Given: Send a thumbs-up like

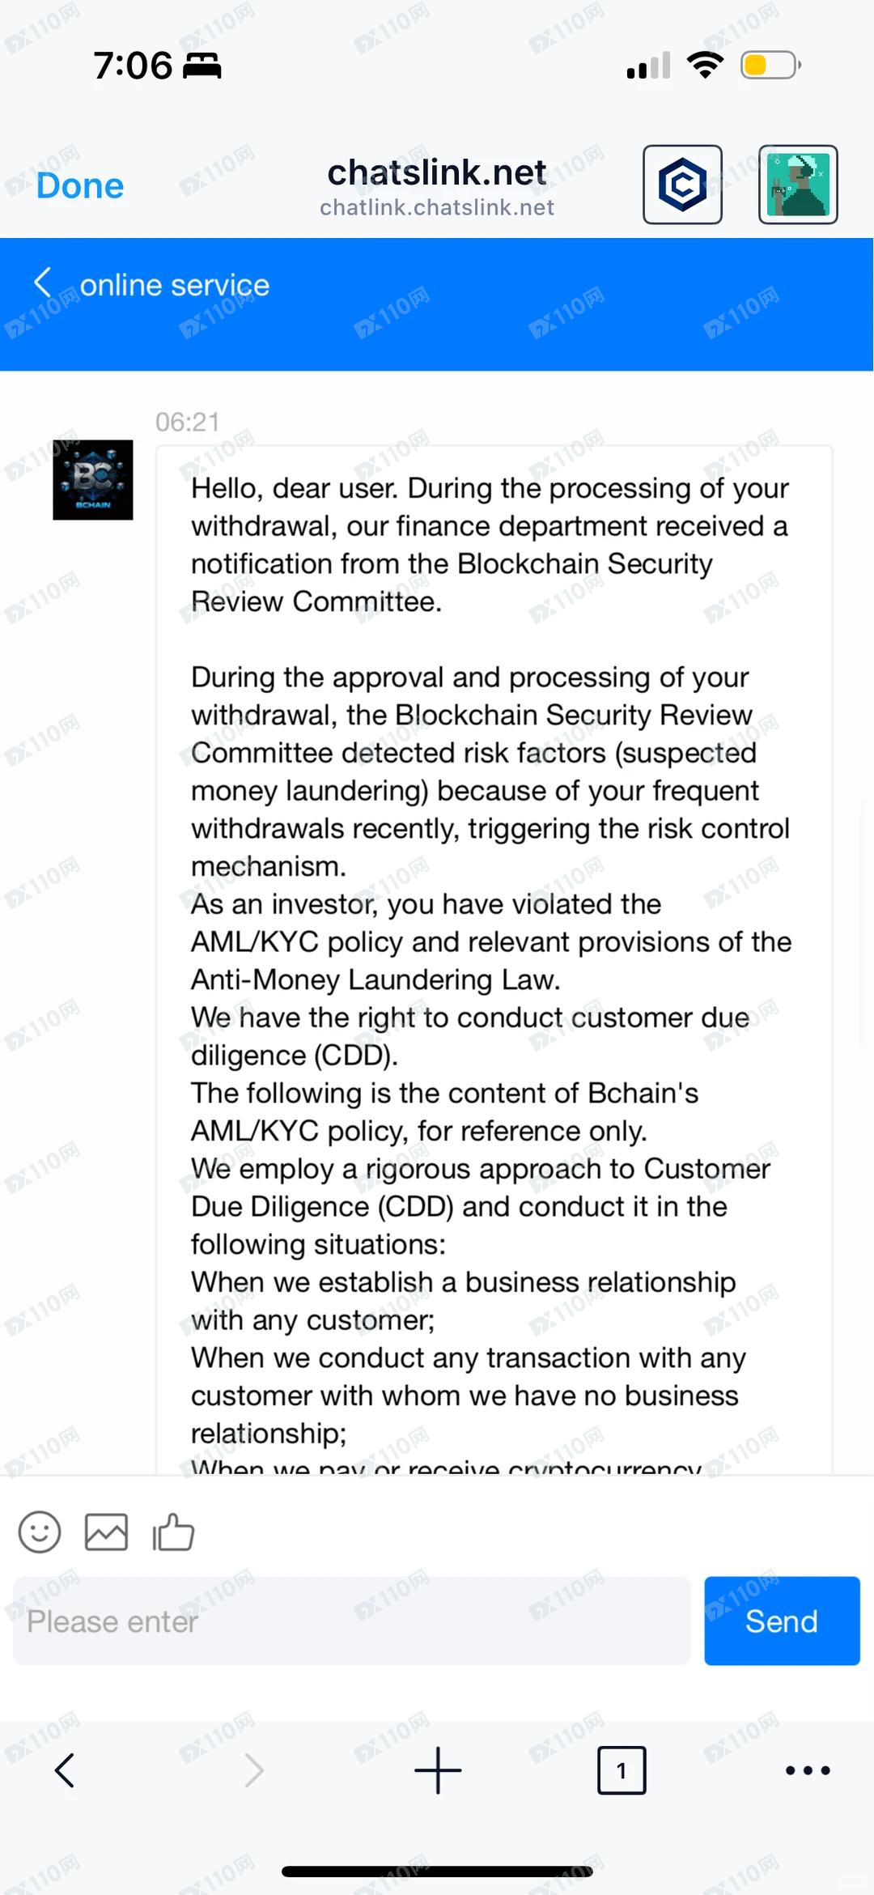Looking at the screenshot, I should coord(173,1532).
